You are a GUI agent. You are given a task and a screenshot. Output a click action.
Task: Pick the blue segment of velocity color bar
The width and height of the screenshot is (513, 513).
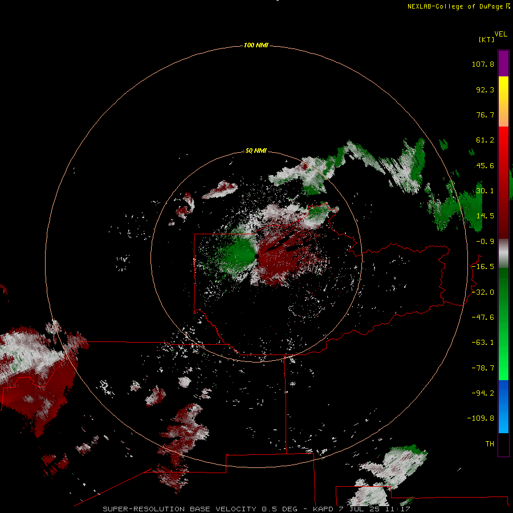pyautogui.click(x=503, y=406)
